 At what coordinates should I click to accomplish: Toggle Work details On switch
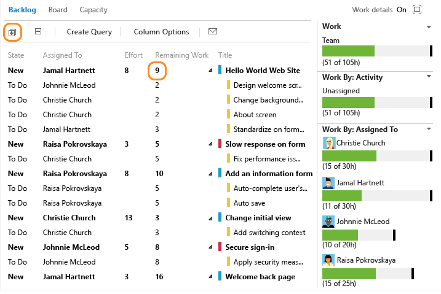click(x=402, y=10)
